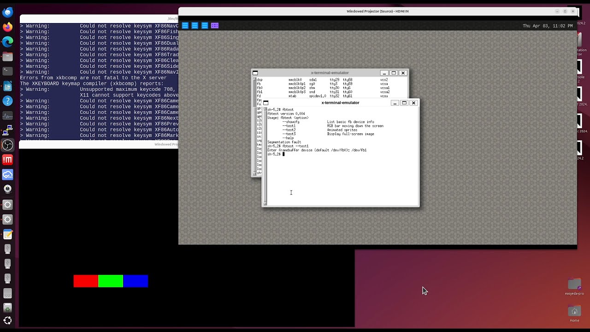This screenshot has height=332, width=590.
Task: Open the Terminal dock icon
Action: [7, 71]
